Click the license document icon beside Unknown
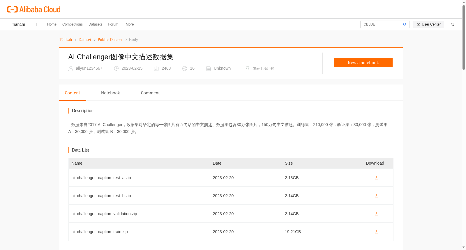 [x=209, y=69]
